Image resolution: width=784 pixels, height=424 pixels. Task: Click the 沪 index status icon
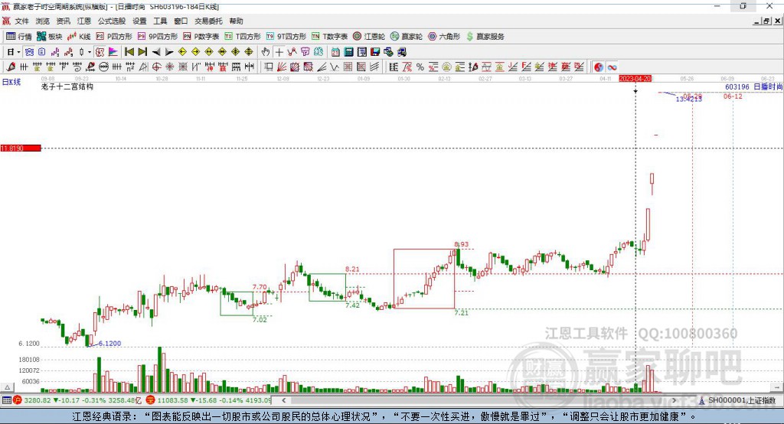click(x=18, y=400)
